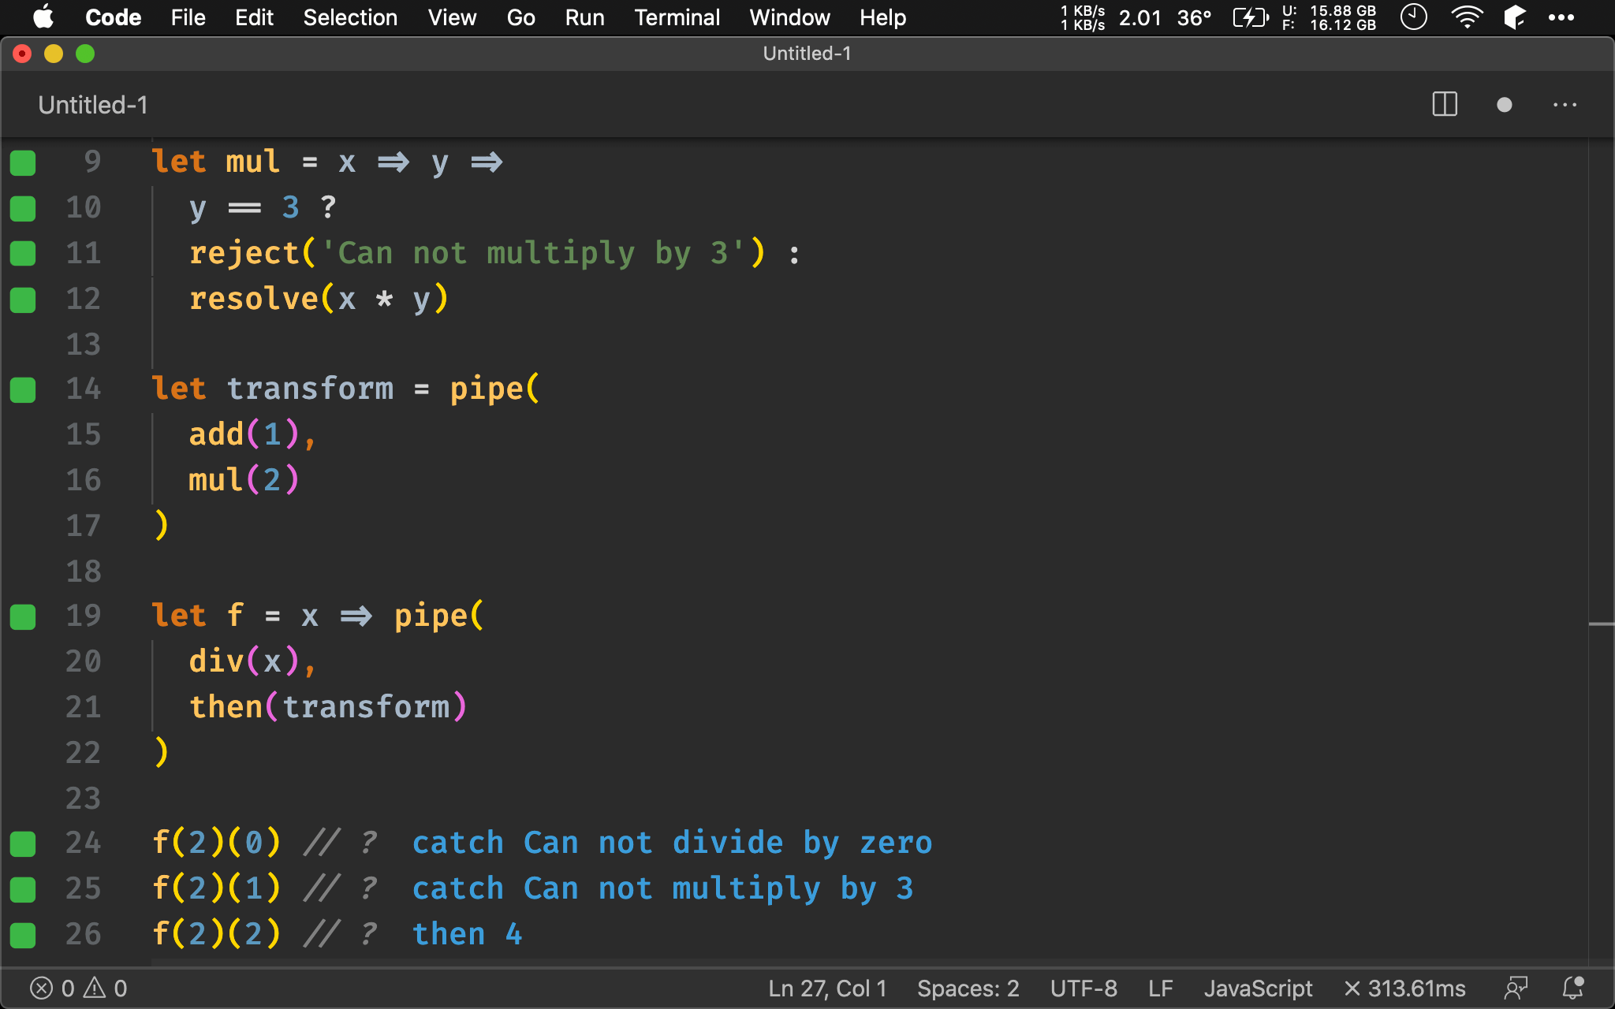Click the unsaved file dot indicator
Image resolution: width=1615 pixels, height=1009 pixels.
click(x=1503, y=106)
